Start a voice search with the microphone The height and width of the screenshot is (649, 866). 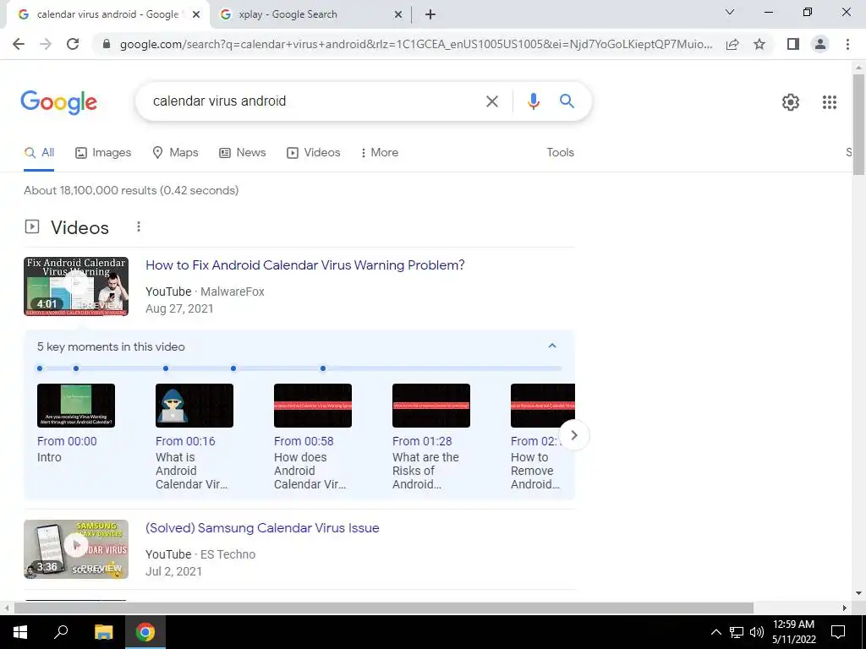click(x=533, y=101)
